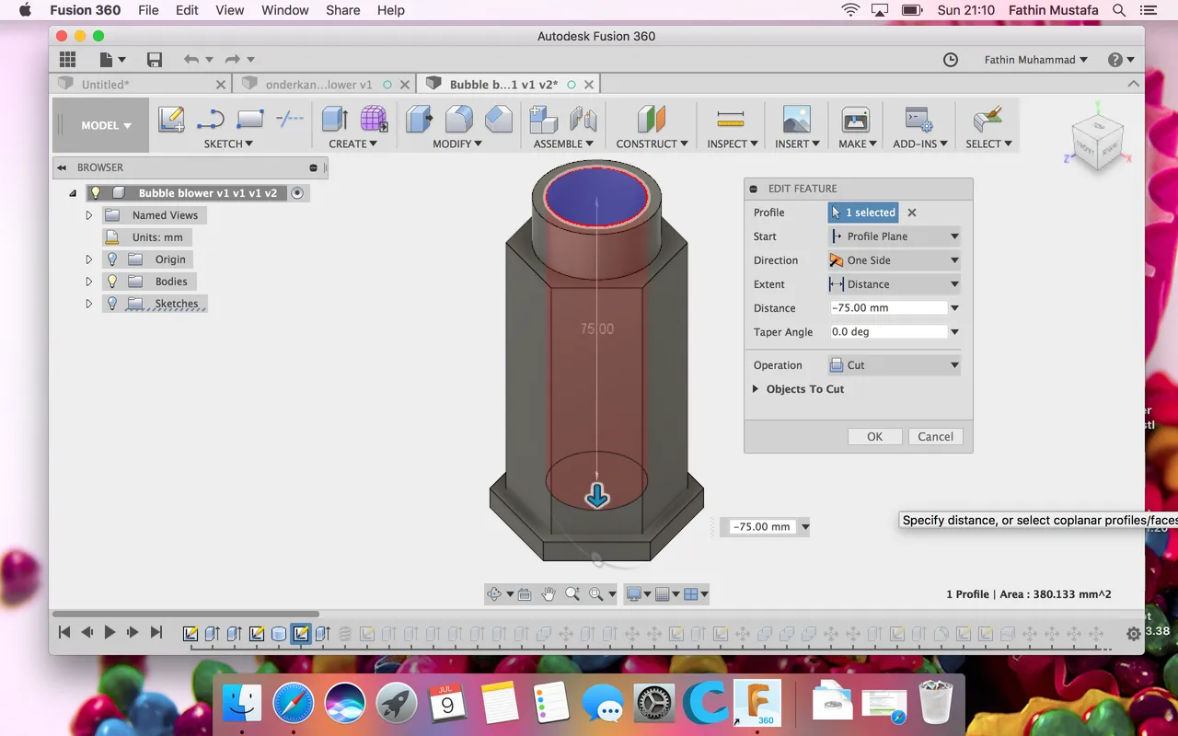Toggle Origin folder visibility bulb
Viewport: 1178px width, 736px height.
pos(113,259)
